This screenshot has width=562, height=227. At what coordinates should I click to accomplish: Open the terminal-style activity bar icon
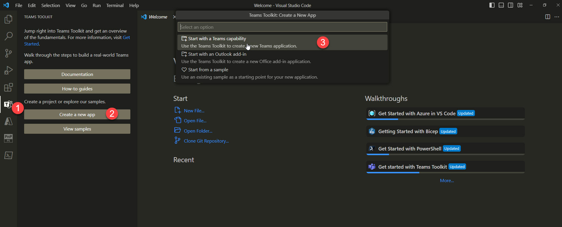coord(9,155)
